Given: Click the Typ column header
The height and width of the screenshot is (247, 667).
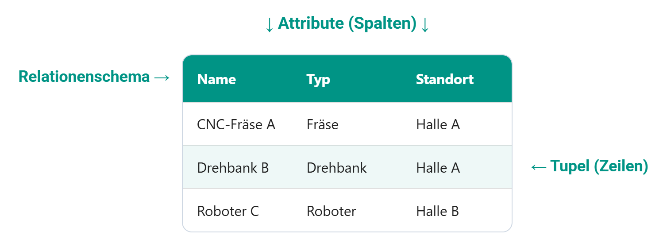Looking at the screenshot, I should [x=318, y=80].
